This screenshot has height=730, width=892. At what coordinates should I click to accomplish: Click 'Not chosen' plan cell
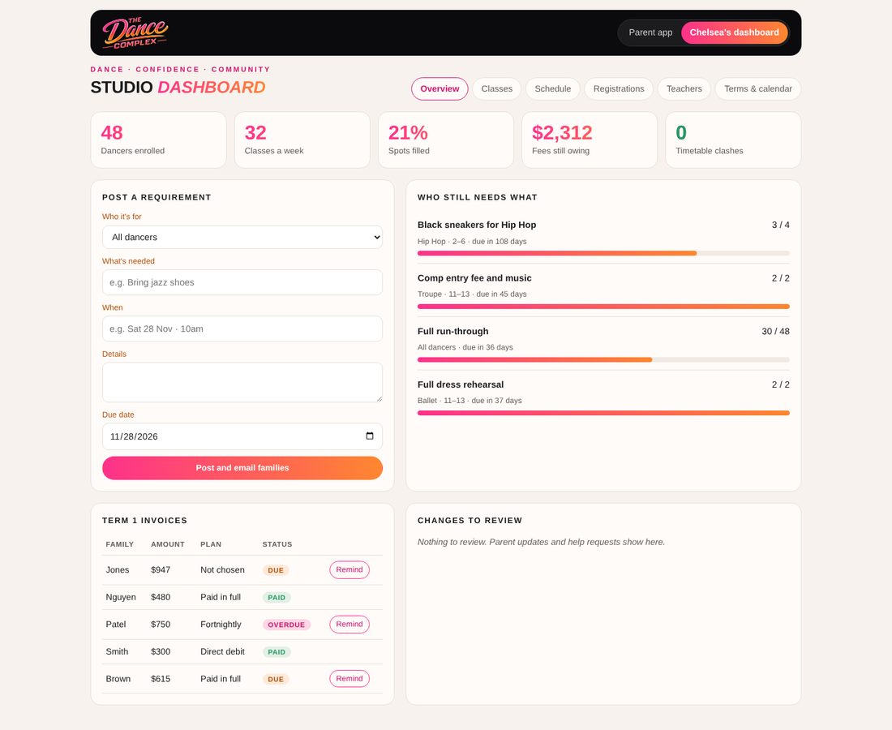(x=222, y=569)
